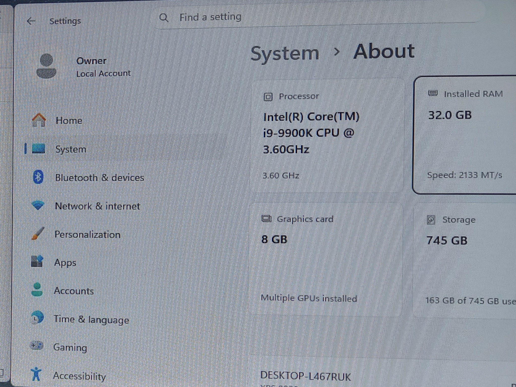Click the Gaming controller icon
The height and width of the screenshot is (387, 516).
[37, 346]
